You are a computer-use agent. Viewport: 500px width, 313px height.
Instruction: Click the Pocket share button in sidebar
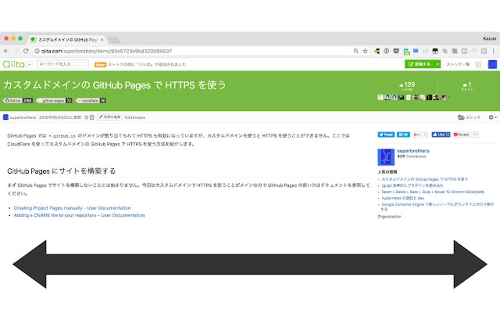click(x=461, y=134)
